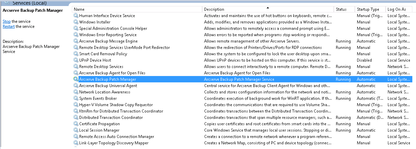Select KtmRm for Distributed Transaction Coordinator name
Screen dimensions: 416x149
pos(121,111)
